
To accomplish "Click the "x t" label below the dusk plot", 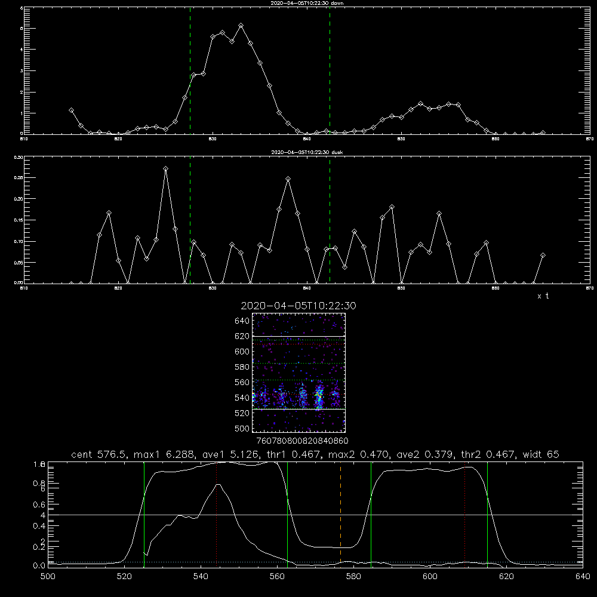I will 543,296.
